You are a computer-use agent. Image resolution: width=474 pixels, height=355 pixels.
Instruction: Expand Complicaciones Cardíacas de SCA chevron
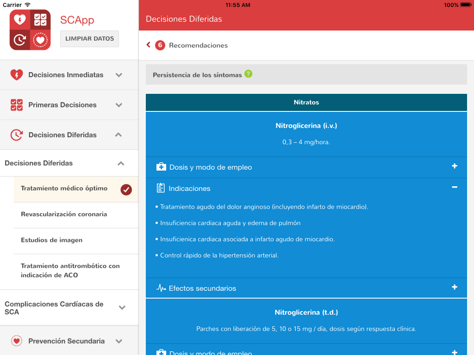122,307
